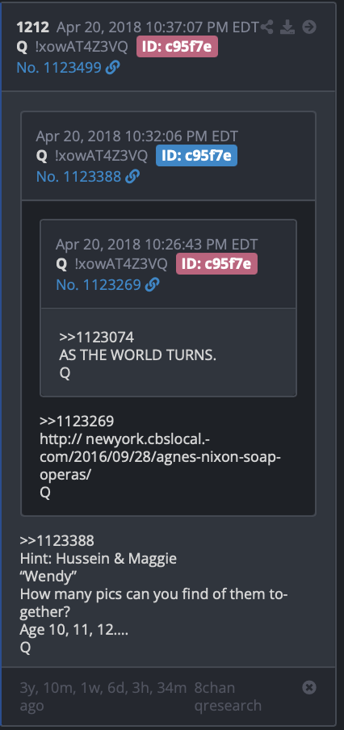This screenshot has height=730, width=344.
Task: Open the newyork.cbslocal.com agnes-nixon URL
Action: [160, 456]
